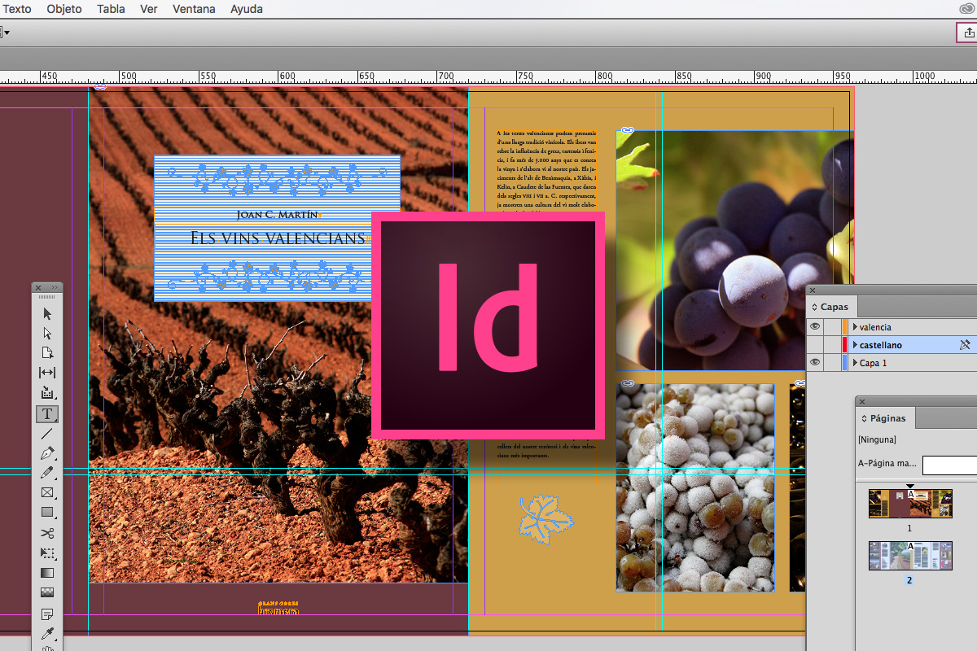Click the castellano layer red color swatch
Viewport: 977px width, 651px height.
point(844,345)
